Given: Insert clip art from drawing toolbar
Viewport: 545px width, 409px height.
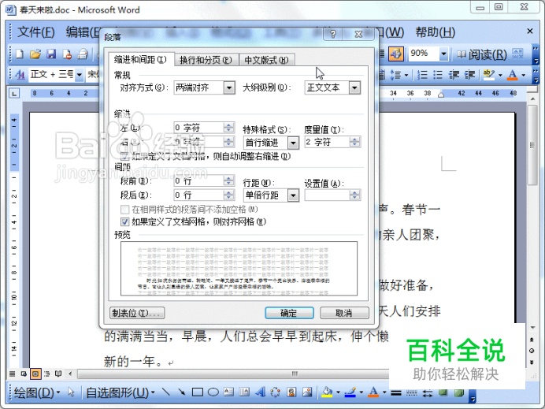Looking at the screenshot, I should point(291,392).
